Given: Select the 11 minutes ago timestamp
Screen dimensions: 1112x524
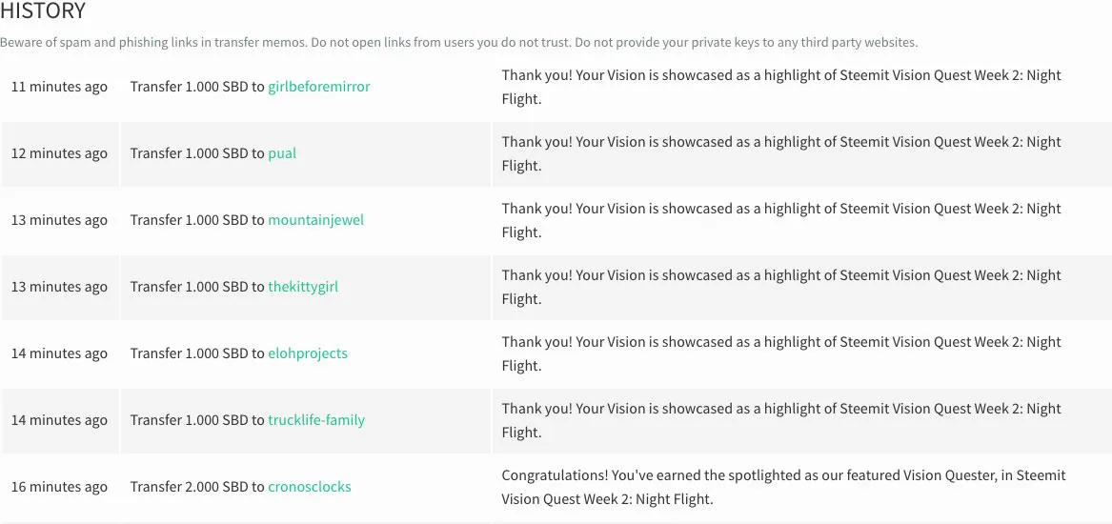Looking at the screenshot, I should pyautogui.click(x=60, y=88).
